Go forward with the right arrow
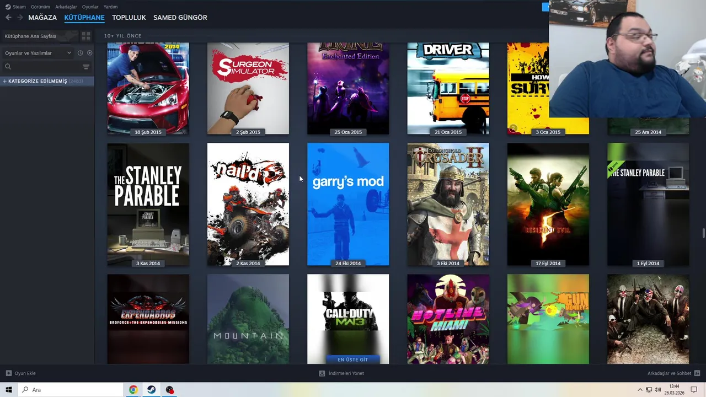The width and height of the screenshot is (706, 397). [x=20, y=18]
